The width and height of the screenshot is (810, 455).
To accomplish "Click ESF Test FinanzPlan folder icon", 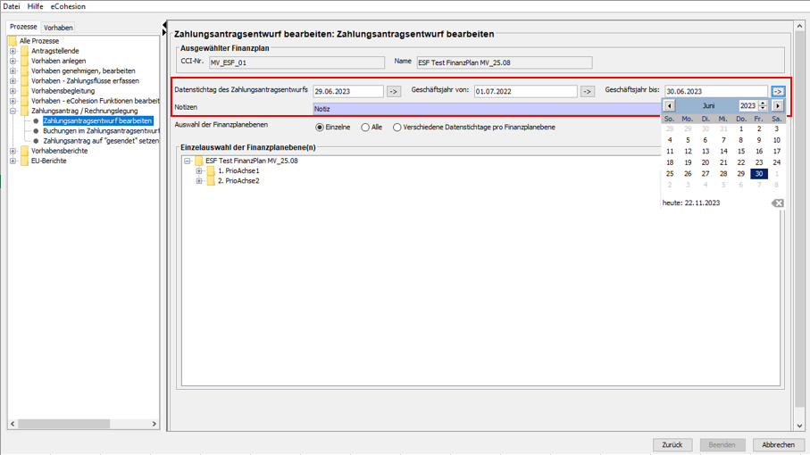I will pos(199,161).
